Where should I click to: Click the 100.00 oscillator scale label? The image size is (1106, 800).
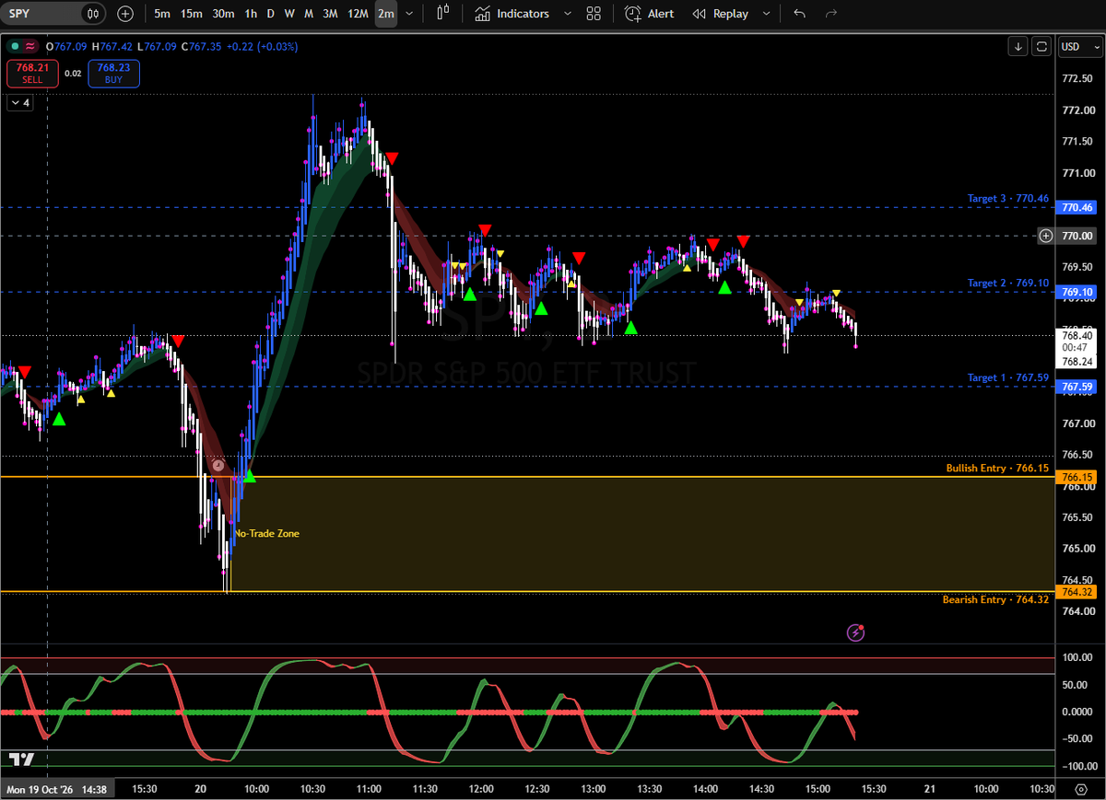[x=1077, y=657]
